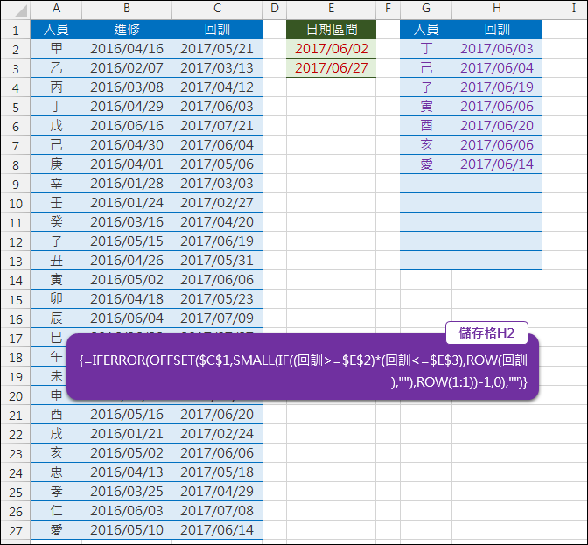Viewport: 588px width, 545px height.
Task: Click cell C2 with 2017/05/21
Action: click(x=217, y=49)
